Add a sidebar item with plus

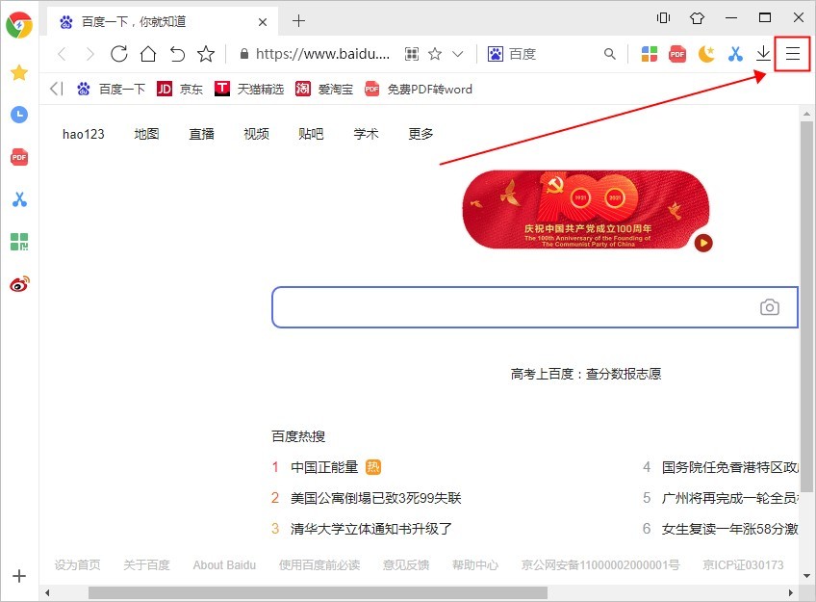tap(19, 576)
